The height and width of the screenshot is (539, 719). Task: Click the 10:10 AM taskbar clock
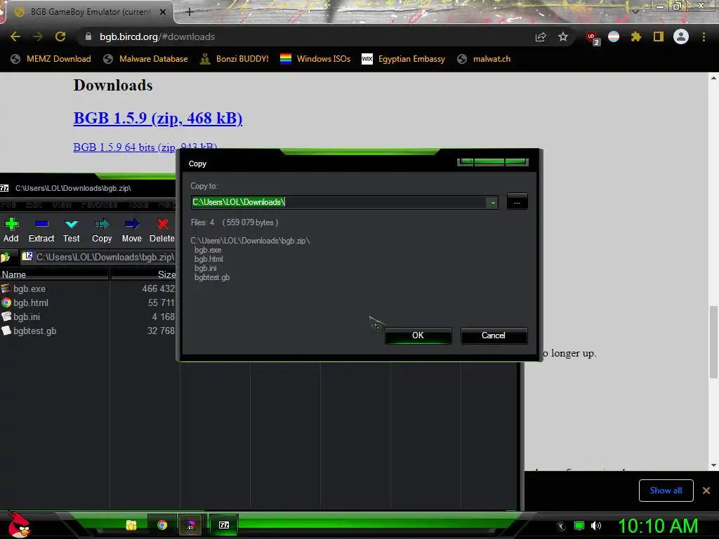click(658, 526)
